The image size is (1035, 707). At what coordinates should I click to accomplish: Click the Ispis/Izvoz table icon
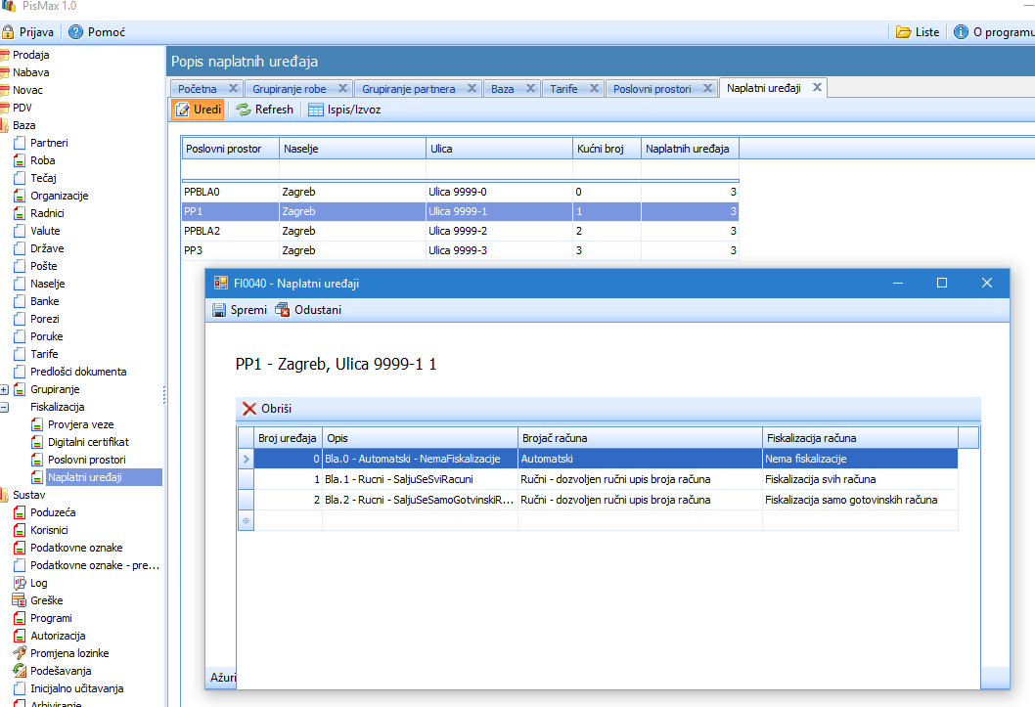coord(316,110)
